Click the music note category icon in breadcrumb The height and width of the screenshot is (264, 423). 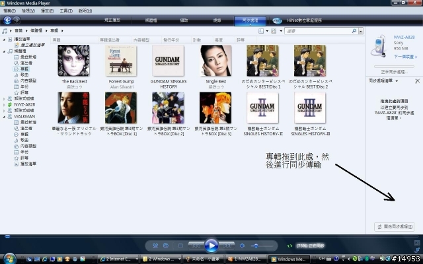5,31
